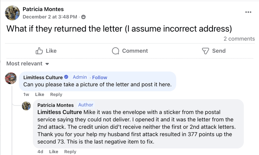The image size is (259, 155).
Task: Click the group privacy icon beside timestamp
Action: click(x=83, y=17)
